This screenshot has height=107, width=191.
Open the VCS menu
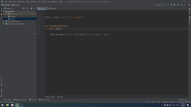pos(49,1)
